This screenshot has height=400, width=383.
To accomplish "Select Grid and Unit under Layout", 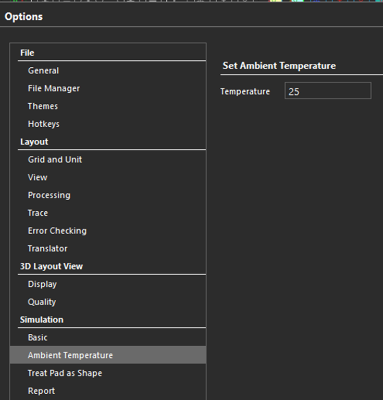I will [108, 160].
